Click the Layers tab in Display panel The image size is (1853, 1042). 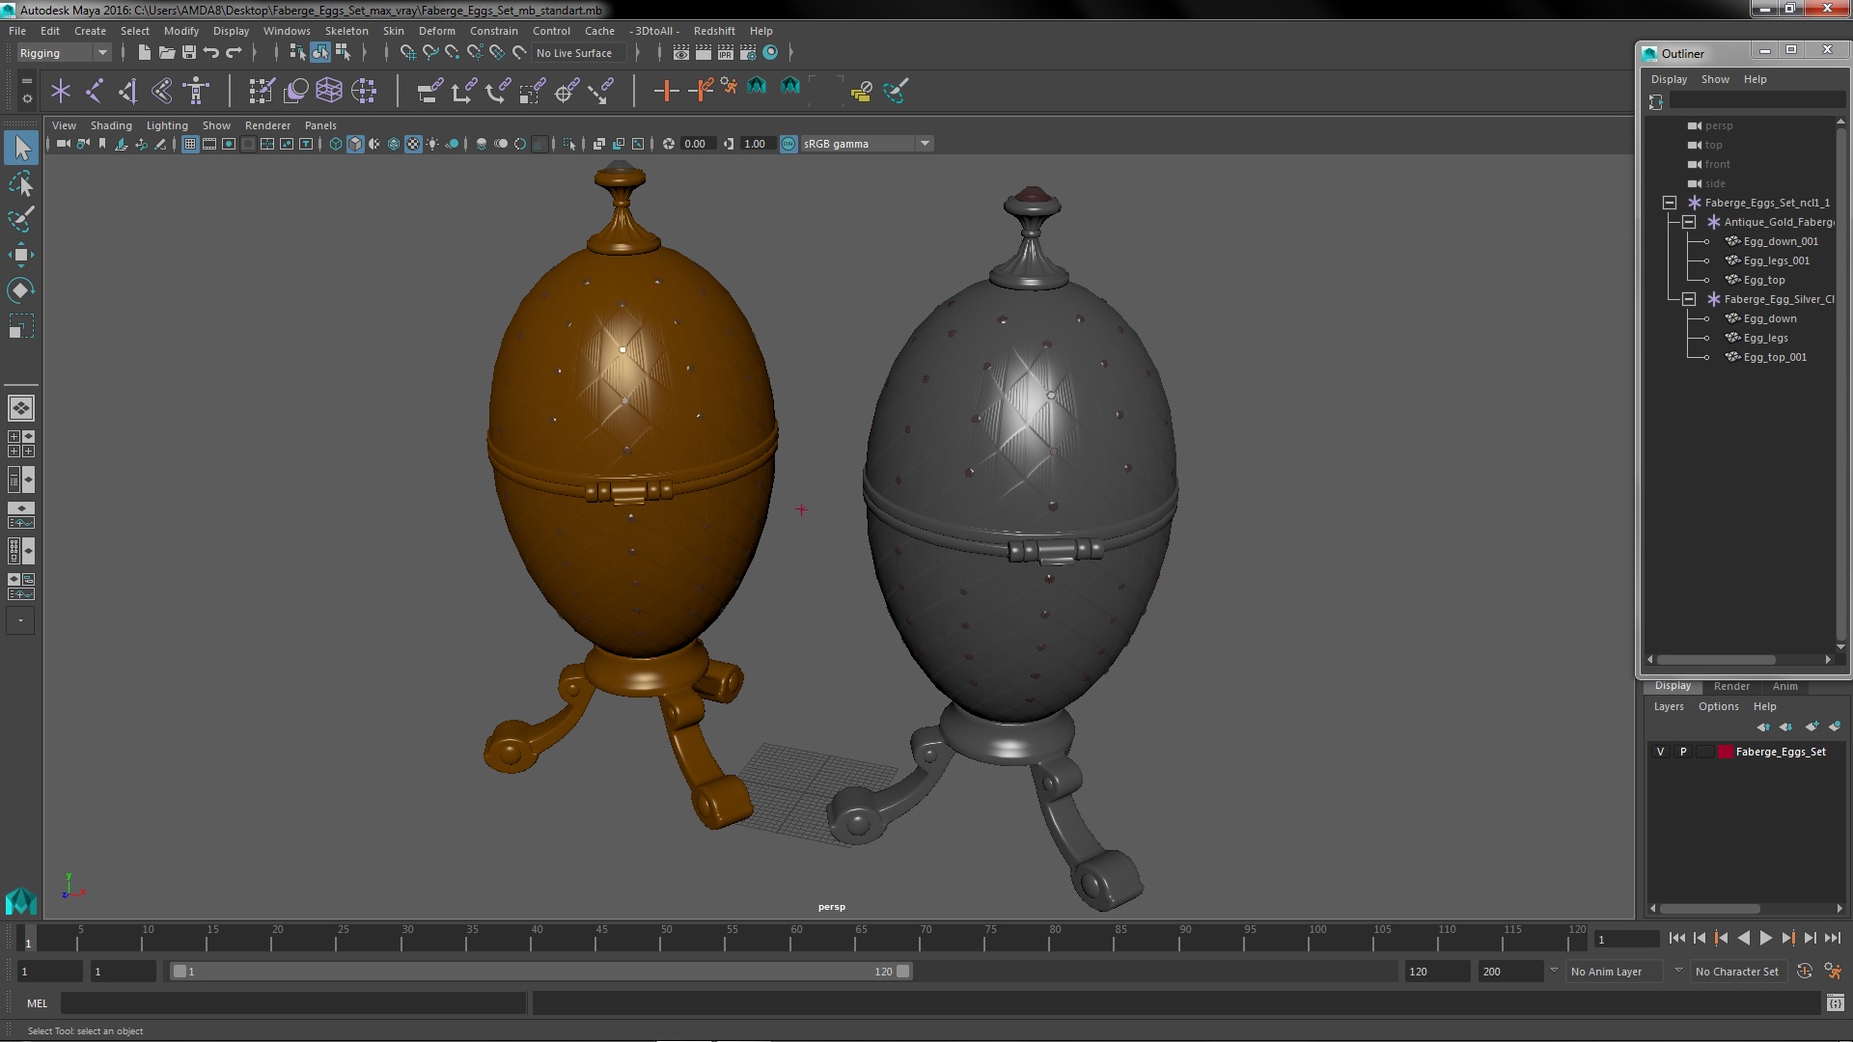[x=1669, y=706]
